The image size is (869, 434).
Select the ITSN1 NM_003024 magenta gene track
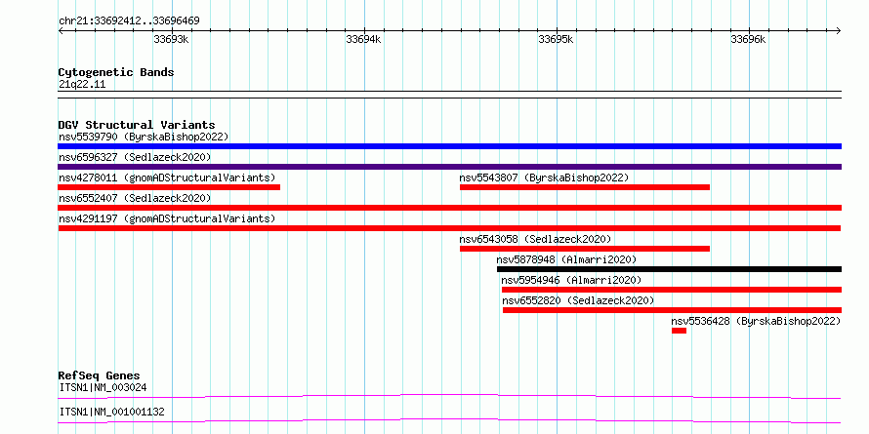[449, 396]
